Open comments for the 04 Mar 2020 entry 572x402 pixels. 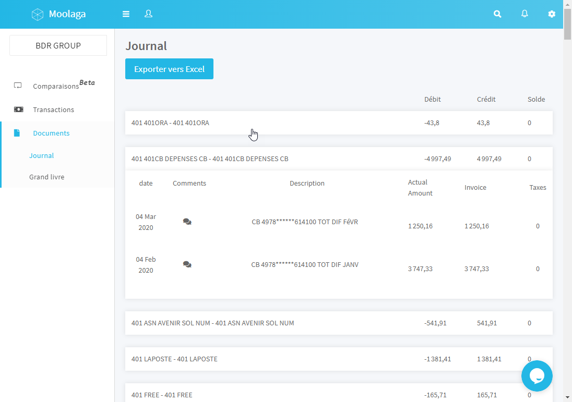pos(187,222)
